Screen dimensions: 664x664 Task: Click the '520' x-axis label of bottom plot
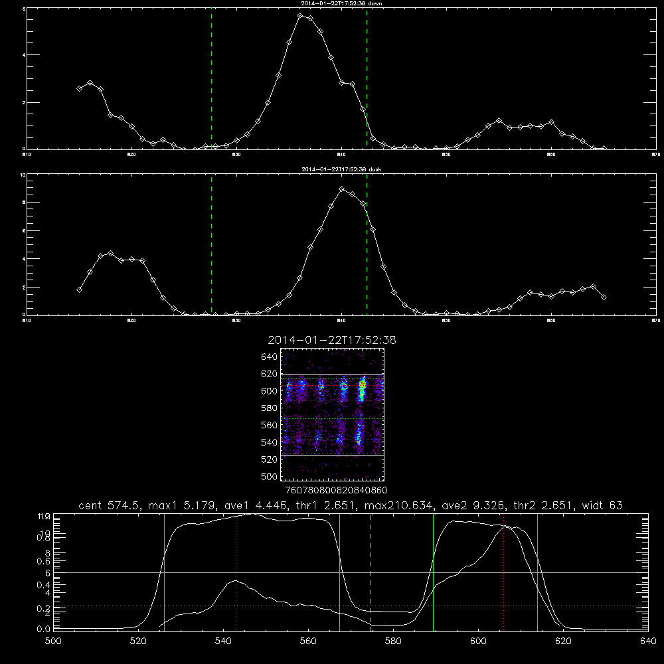pyautogui.click(x=138, y=641)
